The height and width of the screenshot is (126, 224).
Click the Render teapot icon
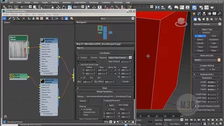[x=212, y=7]
